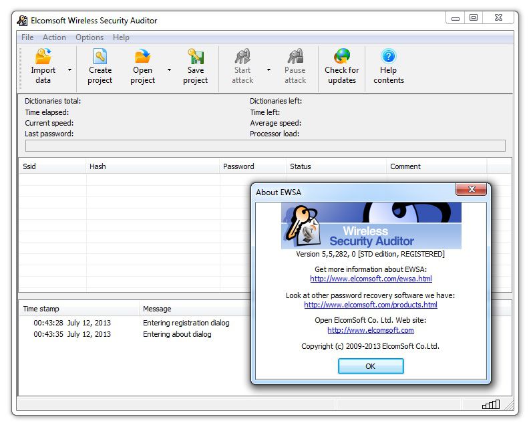Click the Comment column header

click(437, 166)
